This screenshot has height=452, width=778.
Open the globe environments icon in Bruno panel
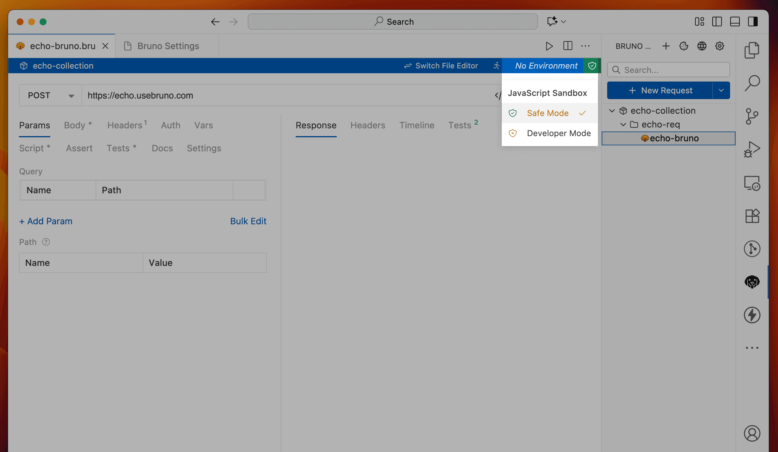tap(702, 46)
